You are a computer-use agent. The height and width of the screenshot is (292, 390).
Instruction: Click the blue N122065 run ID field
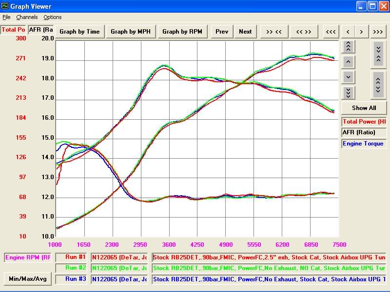119,279
